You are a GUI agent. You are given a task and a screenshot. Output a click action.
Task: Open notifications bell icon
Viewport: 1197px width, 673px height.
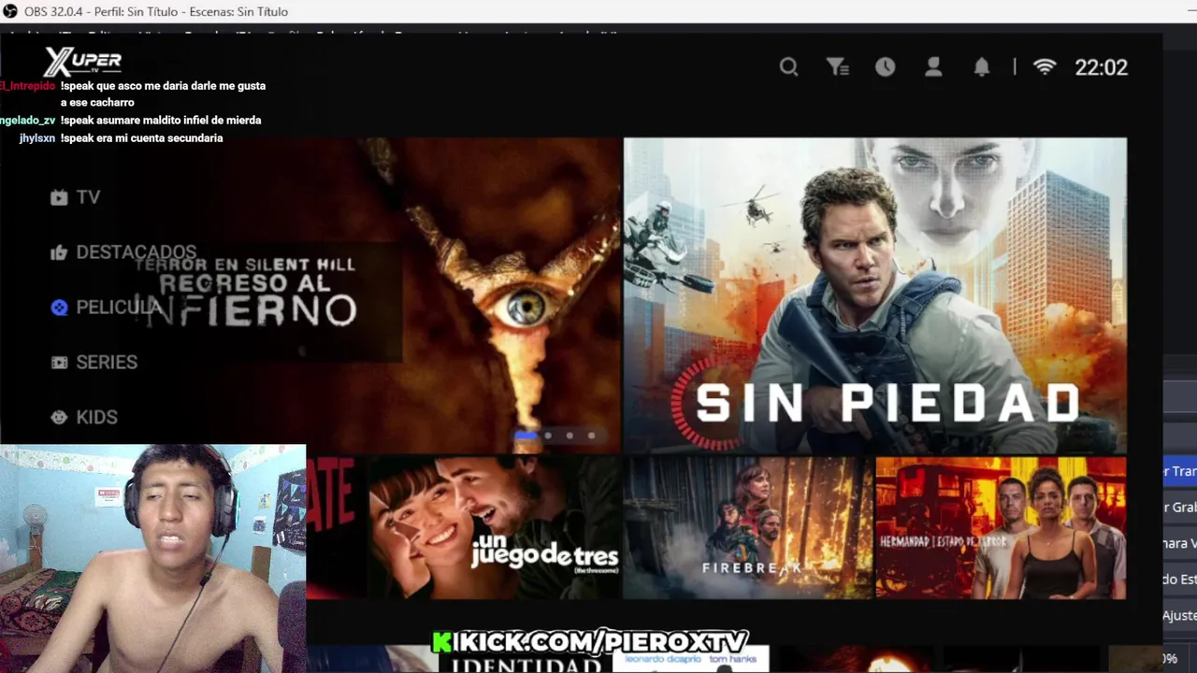[981, 67]
